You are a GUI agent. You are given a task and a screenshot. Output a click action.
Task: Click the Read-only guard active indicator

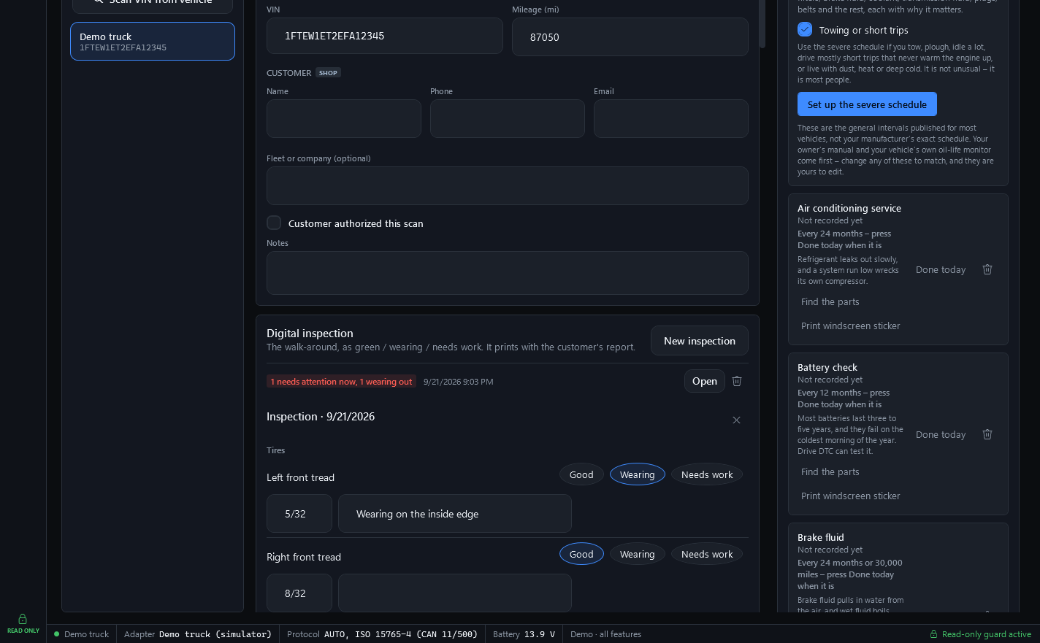tap(980, 634)
